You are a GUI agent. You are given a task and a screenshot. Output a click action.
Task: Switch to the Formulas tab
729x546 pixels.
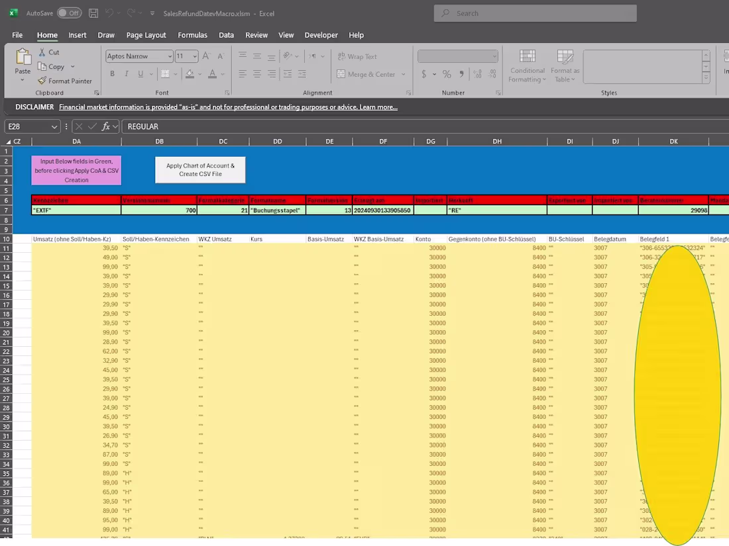192,35
